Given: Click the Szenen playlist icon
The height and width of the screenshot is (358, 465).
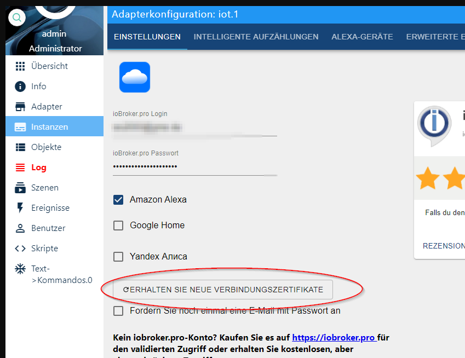Looking at the screenshot, I should point(20,188).
